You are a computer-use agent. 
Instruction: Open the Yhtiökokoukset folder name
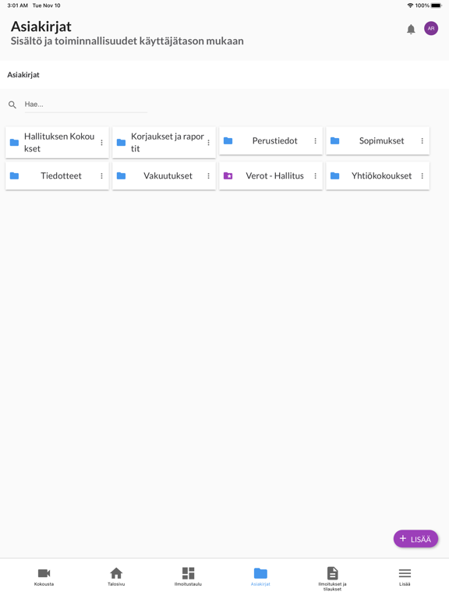pyautogui.click(x=381, y=175)
